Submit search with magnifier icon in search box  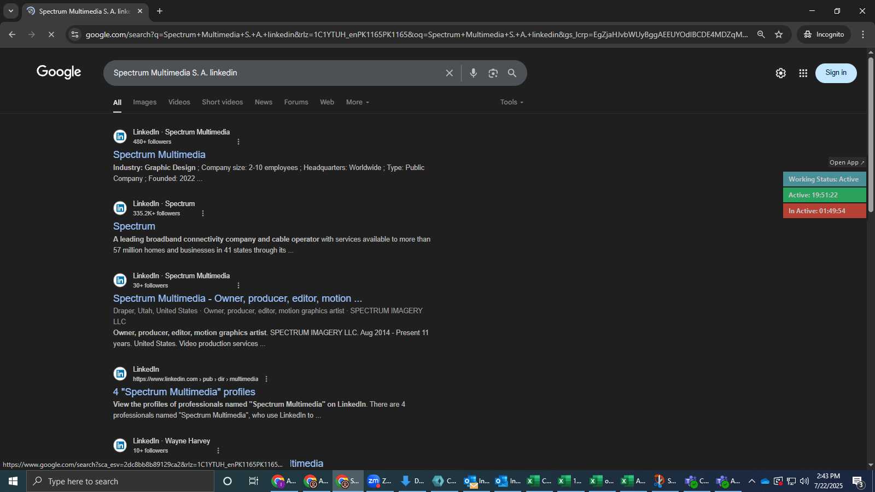point(512,73)
